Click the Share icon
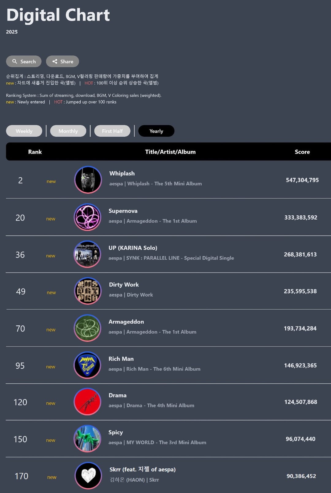The width and height of the screenshot is (331, 493). pyautogui.click(x=55, y=61)
